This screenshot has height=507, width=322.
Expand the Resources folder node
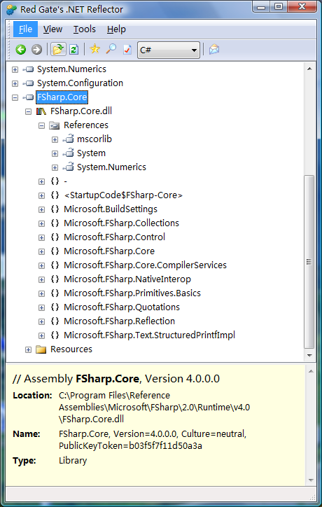(28, 349)
